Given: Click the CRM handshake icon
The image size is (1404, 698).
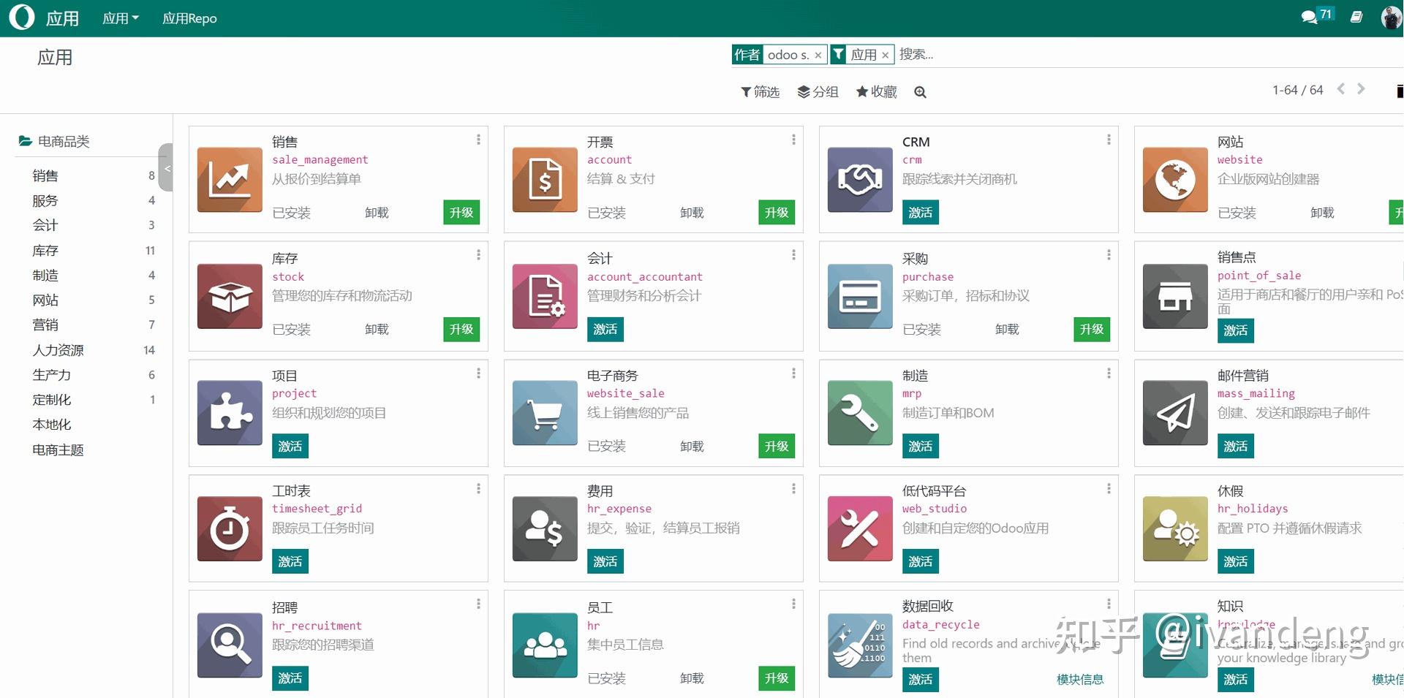Looking at the screenshot, I should pos(859,179).
